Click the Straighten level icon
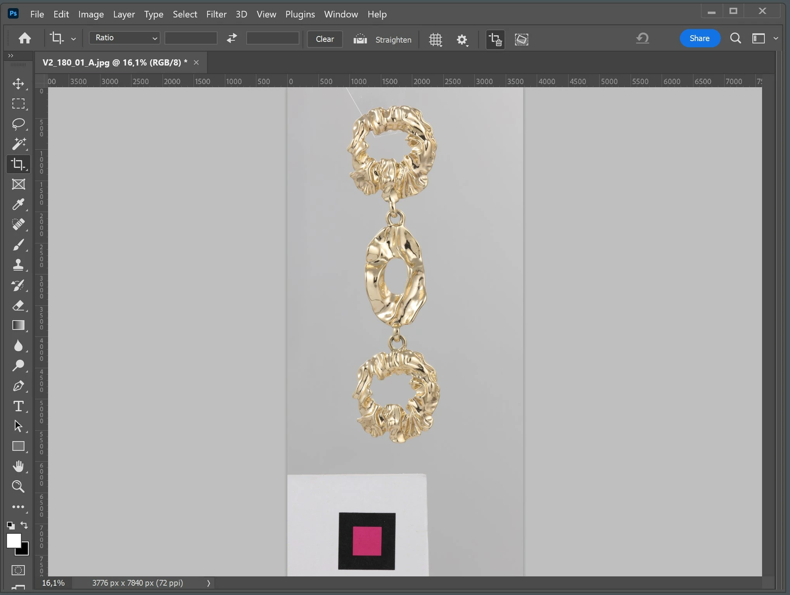 360,39
